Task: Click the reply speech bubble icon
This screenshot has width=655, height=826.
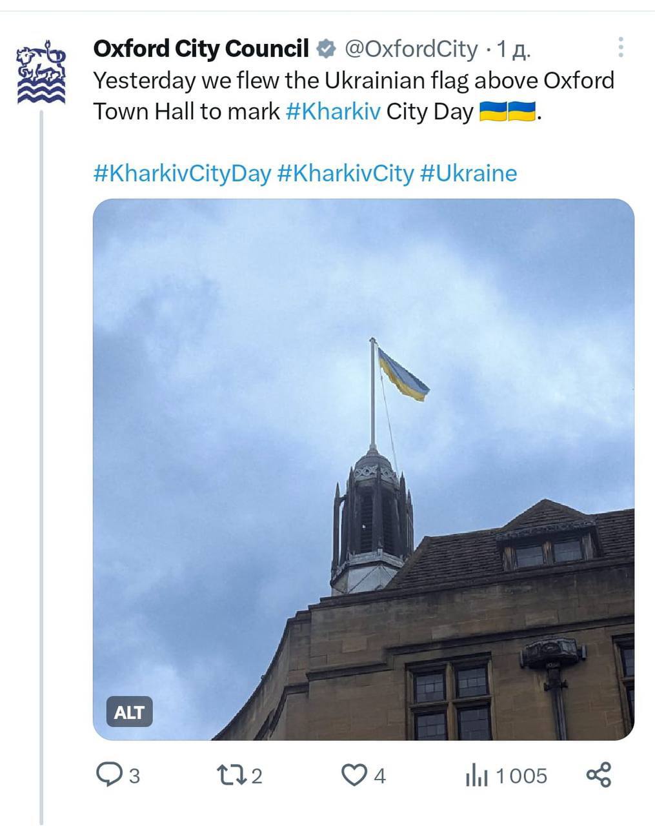Action: coord(108,774)
